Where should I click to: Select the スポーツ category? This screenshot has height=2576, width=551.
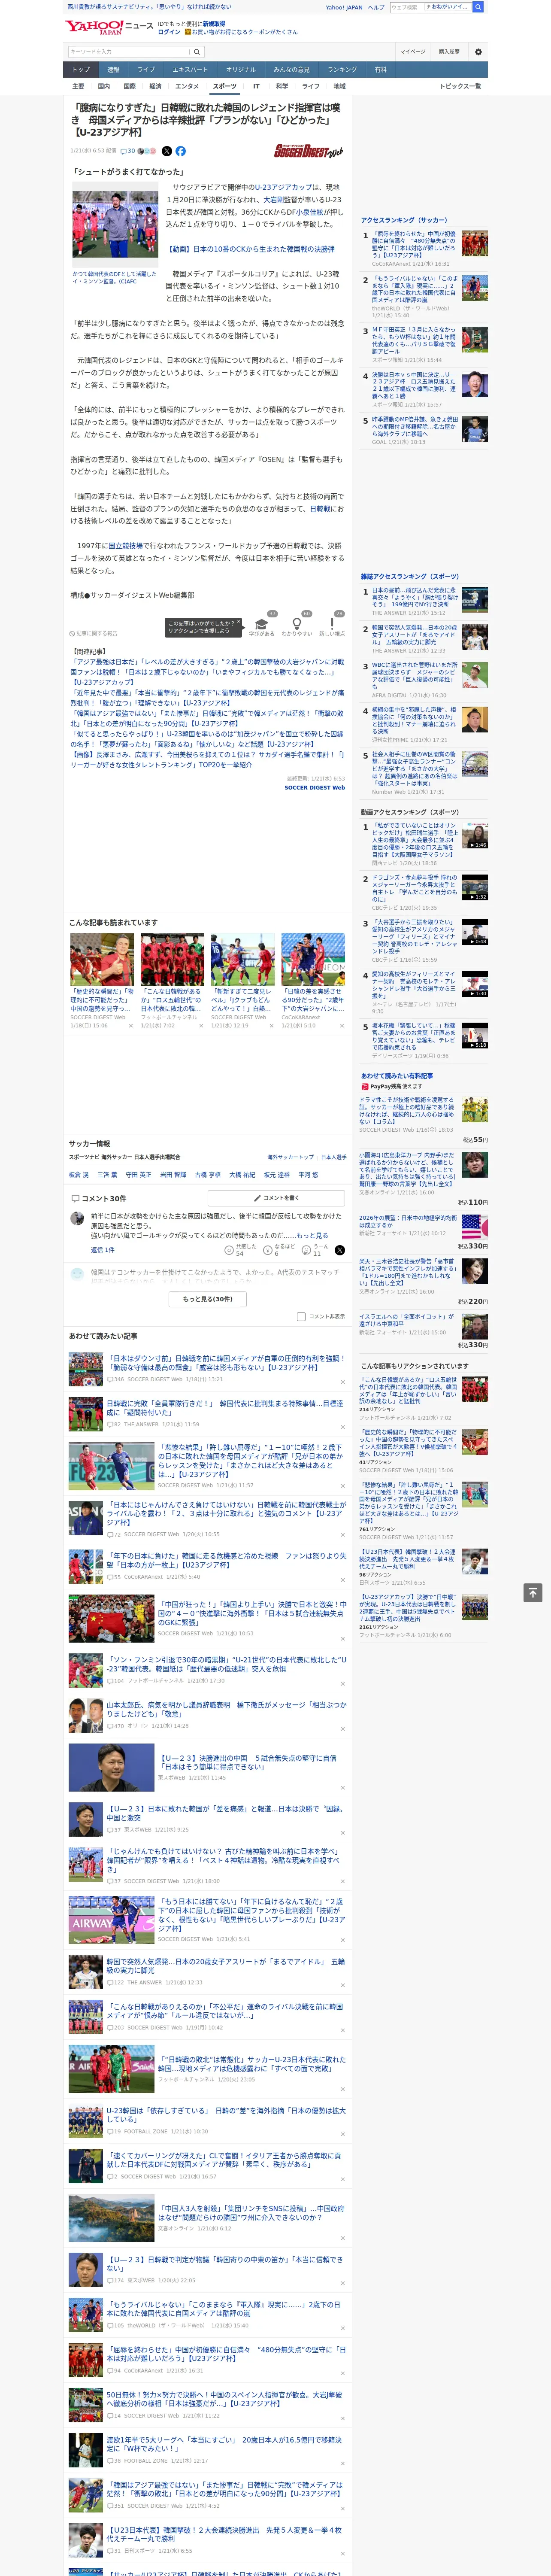click(225, 86)
